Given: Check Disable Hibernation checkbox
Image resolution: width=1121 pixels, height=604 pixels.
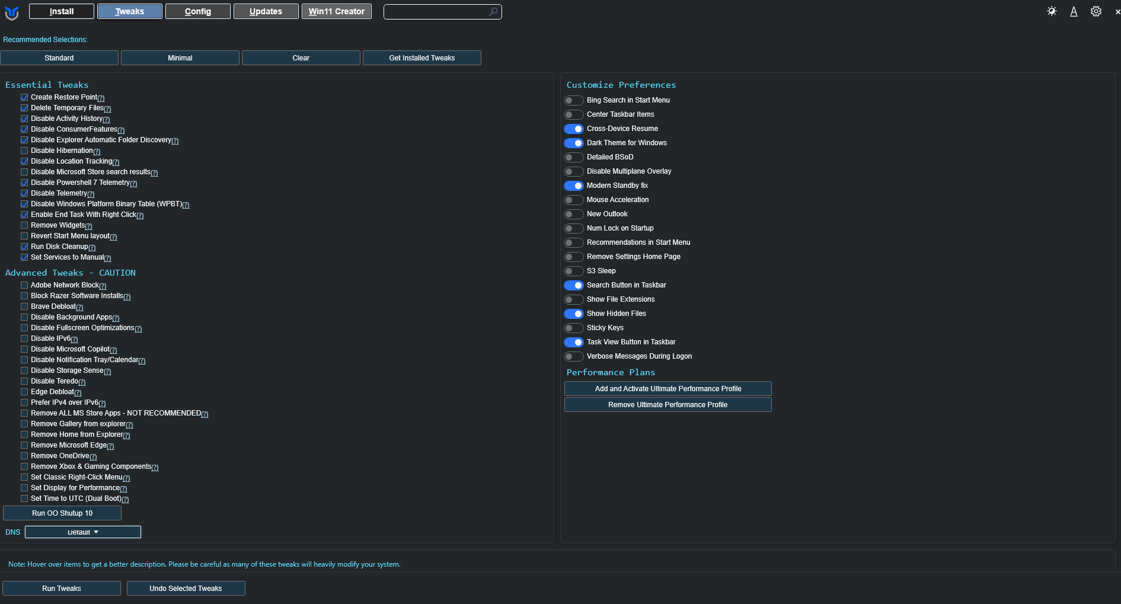Looking at the screenshot, I should (x=24, y=151).
